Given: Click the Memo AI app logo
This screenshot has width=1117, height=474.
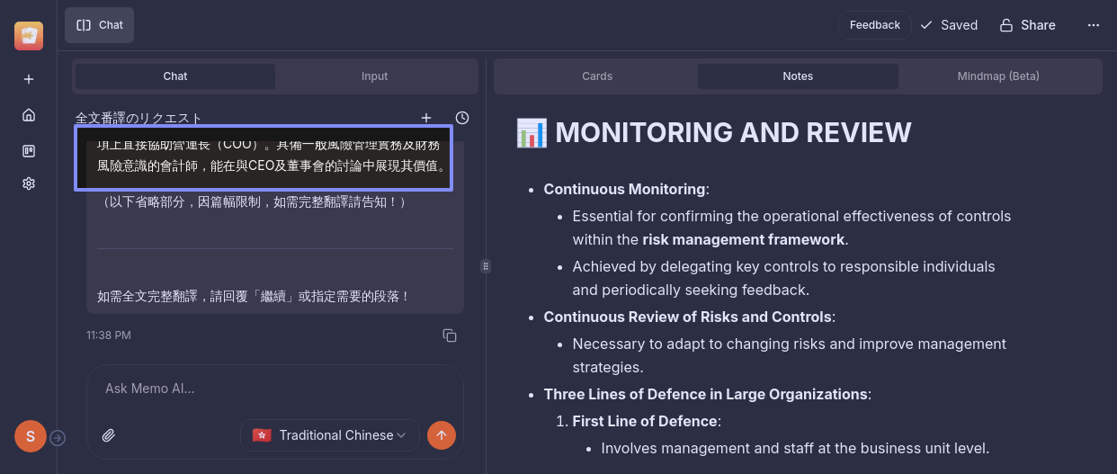Looking at the screenshot, I should coord(29,35).
